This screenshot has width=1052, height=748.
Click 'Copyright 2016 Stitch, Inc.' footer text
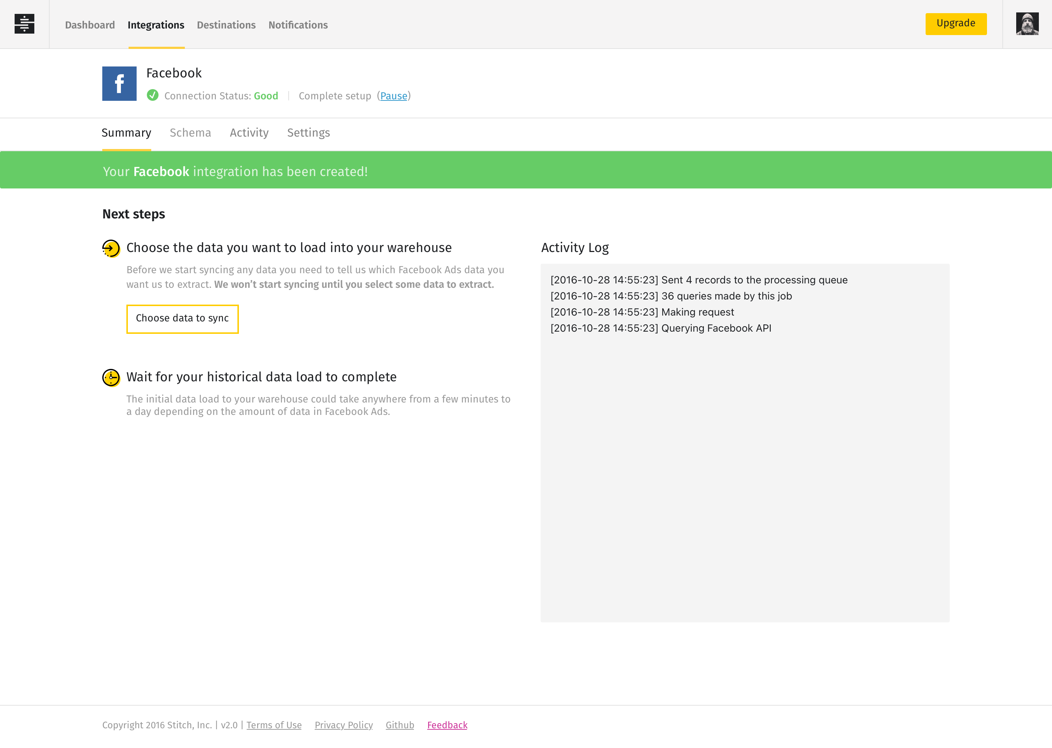coord(157,725)
